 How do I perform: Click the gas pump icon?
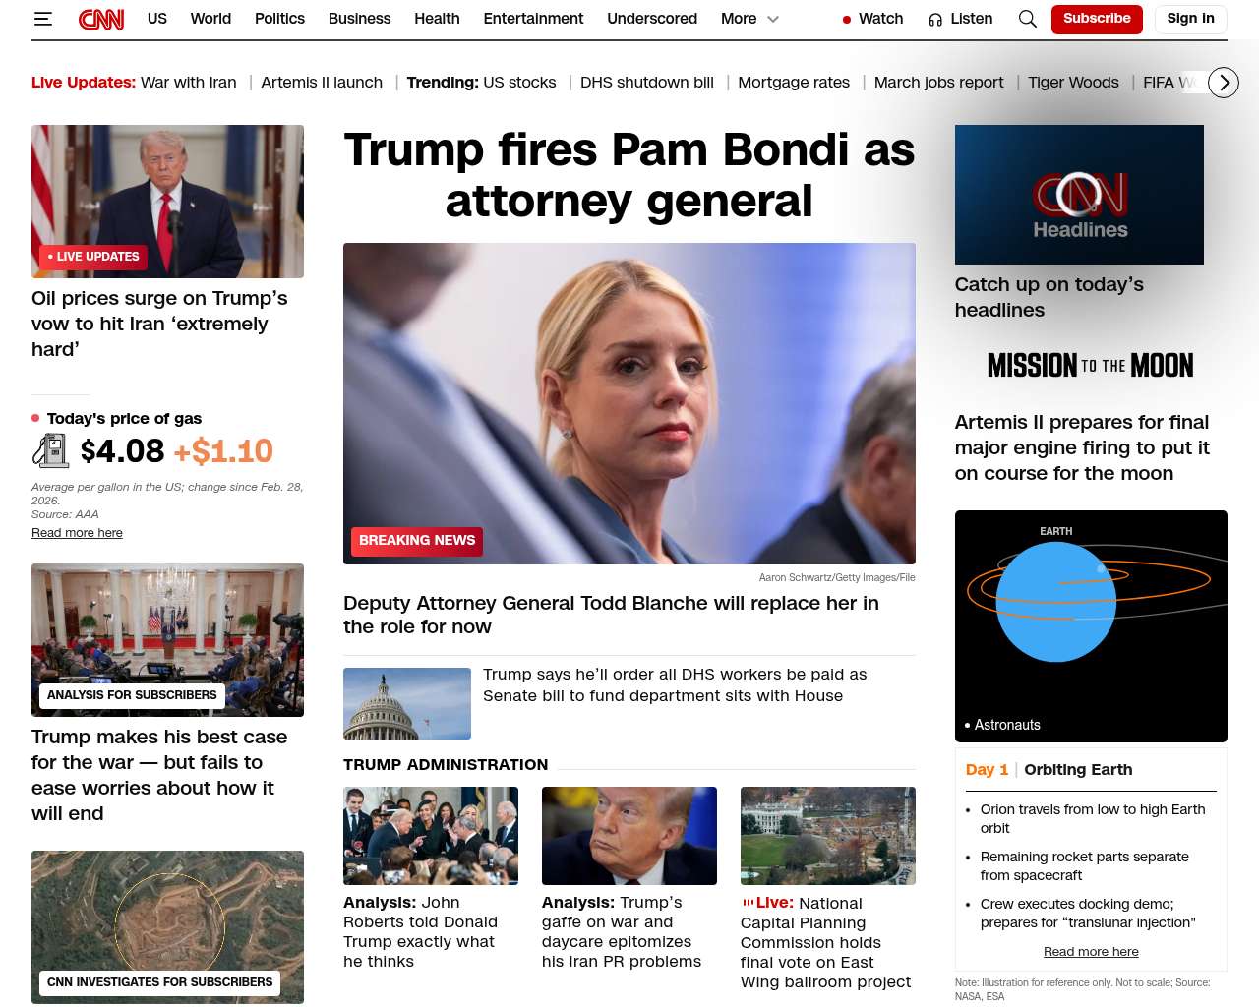[x=50, y=450]
